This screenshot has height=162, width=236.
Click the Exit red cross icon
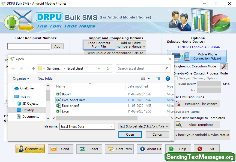[x=200, y=149]
